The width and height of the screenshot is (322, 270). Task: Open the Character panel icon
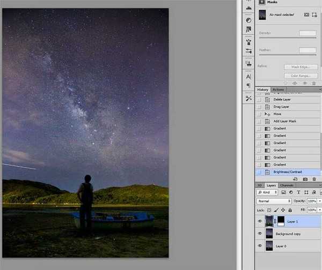pos(248,76)
